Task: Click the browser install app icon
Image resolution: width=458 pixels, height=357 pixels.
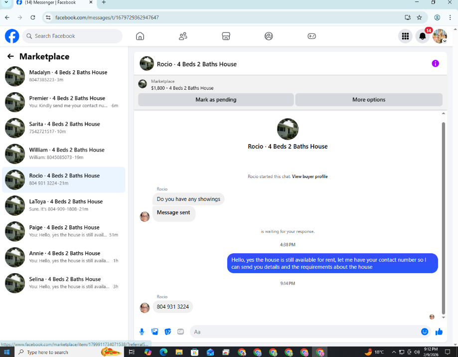Action: [x=408, y=17]
